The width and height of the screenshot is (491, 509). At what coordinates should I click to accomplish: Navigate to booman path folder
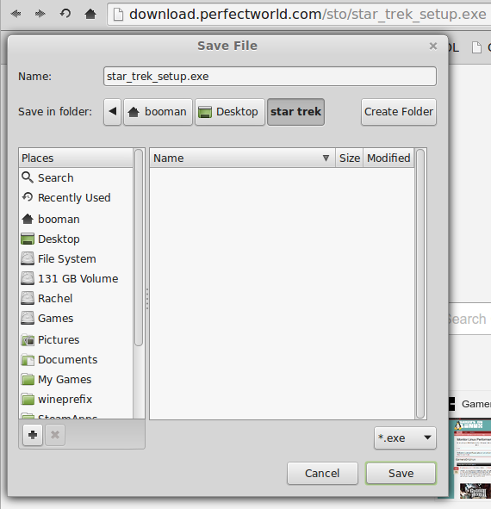pyautogui.click(x=158, y=112)
